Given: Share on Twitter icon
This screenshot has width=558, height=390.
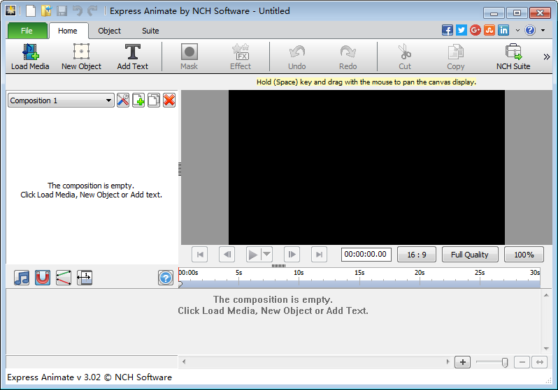Looking at the screenshot, I should [462, 30].
